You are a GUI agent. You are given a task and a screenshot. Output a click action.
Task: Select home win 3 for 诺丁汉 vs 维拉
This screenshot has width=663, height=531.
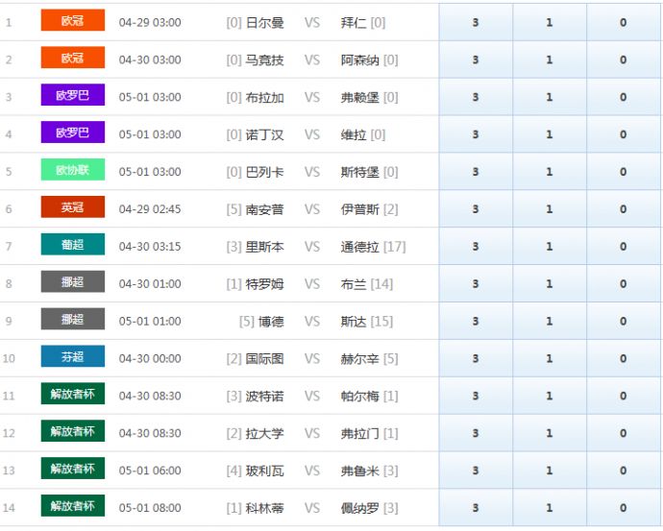(476, 134)
